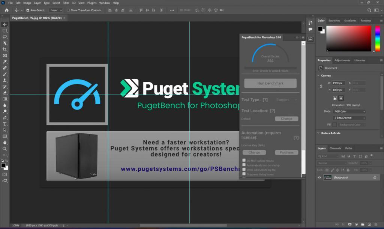Click the Run Benchmark button
Viewport: 384px width, 229px height.
click(270, 83)
